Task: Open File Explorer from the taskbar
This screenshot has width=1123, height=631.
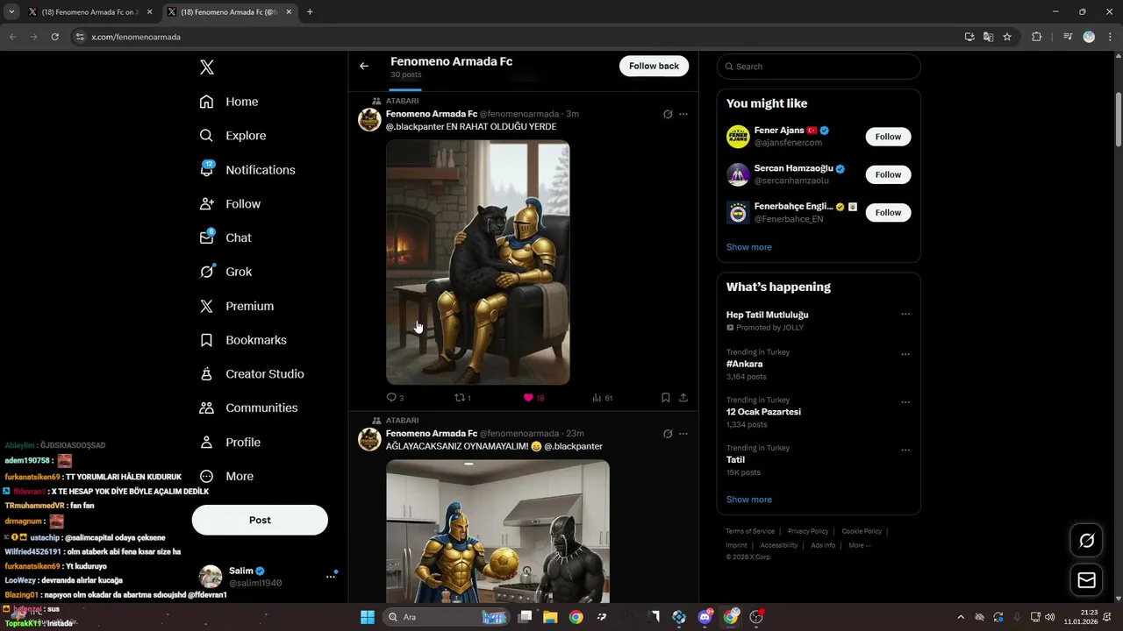Action: click(550, 617)
